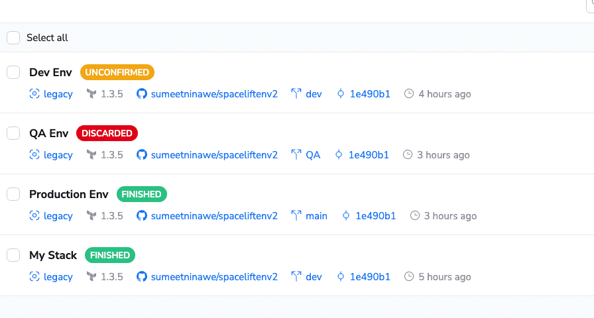Click version 1.3.5 in Production Env row
Image resolution: width=594 pixels, height=318 pixels.
coord(112,216)
